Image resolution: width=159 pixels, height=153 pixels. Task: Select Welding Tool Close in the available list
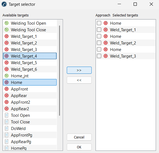click(30, 30)
